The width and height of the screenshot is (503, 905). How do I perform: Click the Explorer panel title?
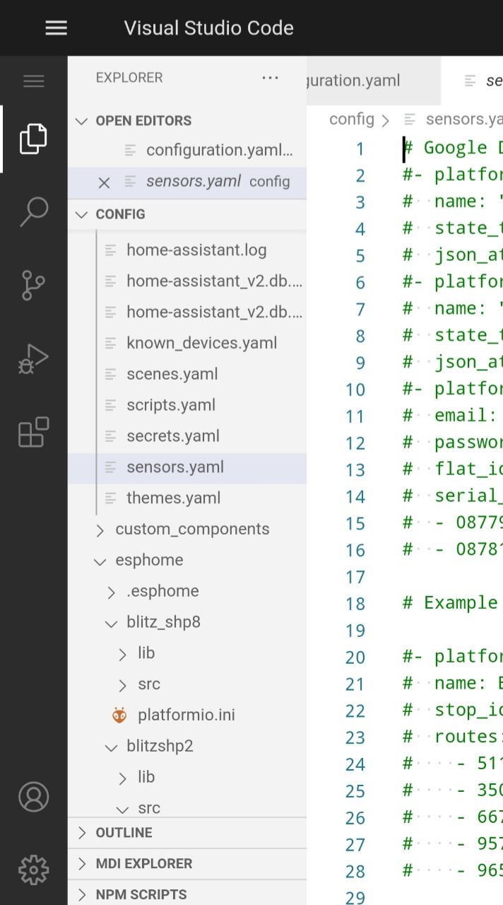click(129, 78)
